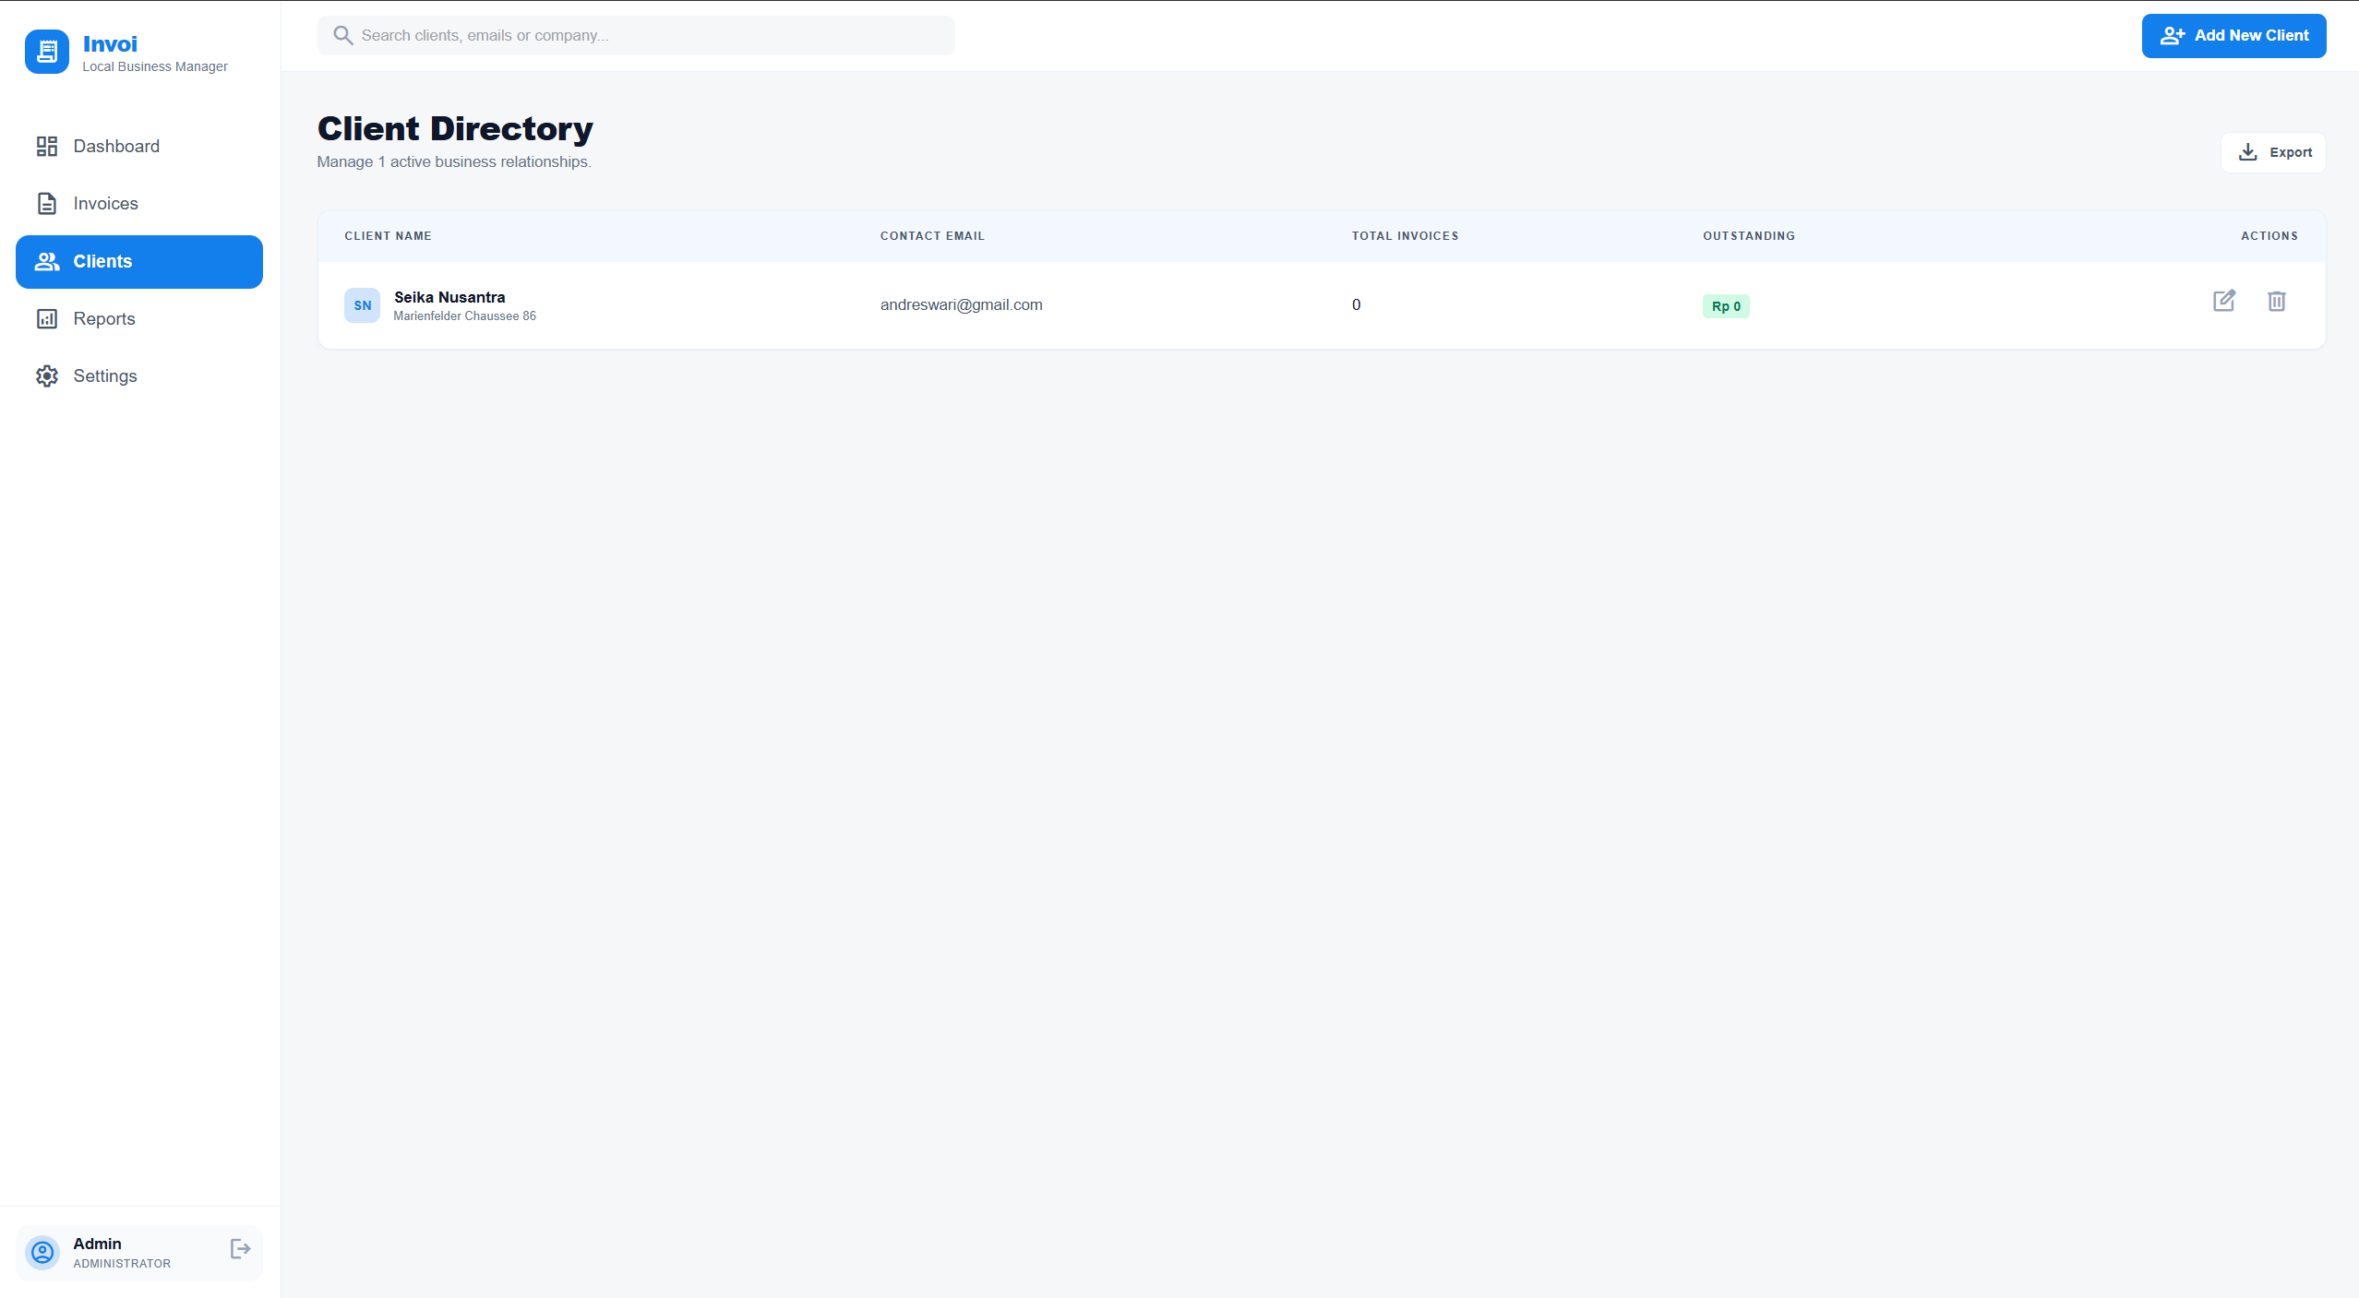The width and height of the screenshot is (2359, 1298).
Task: Open Reports via the bar-chart icon
Action: pos(47,318)
